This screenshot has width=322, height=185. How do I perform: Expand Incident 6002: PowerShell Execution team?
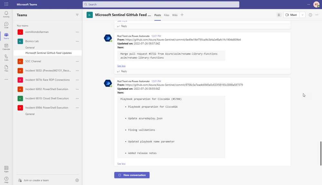click(x=47, y=89)
